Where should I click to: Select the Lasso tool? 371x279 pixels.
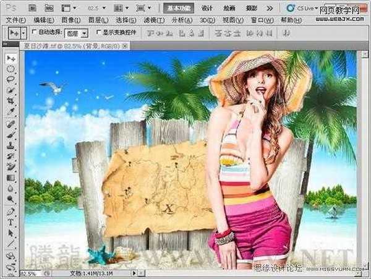tap(11, 79)
